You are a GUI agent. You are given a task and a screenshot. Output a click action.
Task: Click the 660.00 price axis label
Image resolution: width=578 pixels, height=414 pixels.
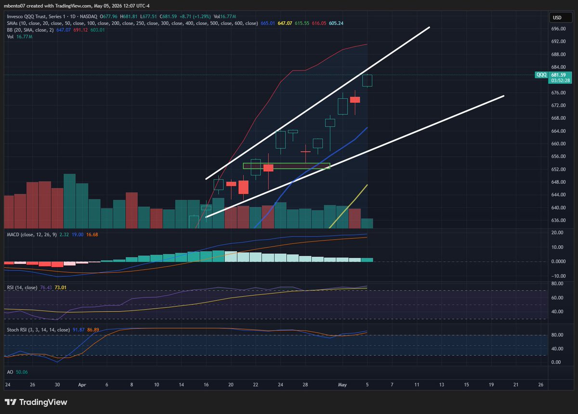558,144
